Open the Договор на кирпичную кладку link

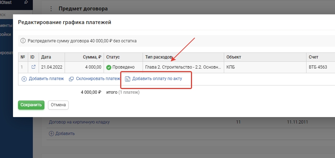click(x=79, y=122)
